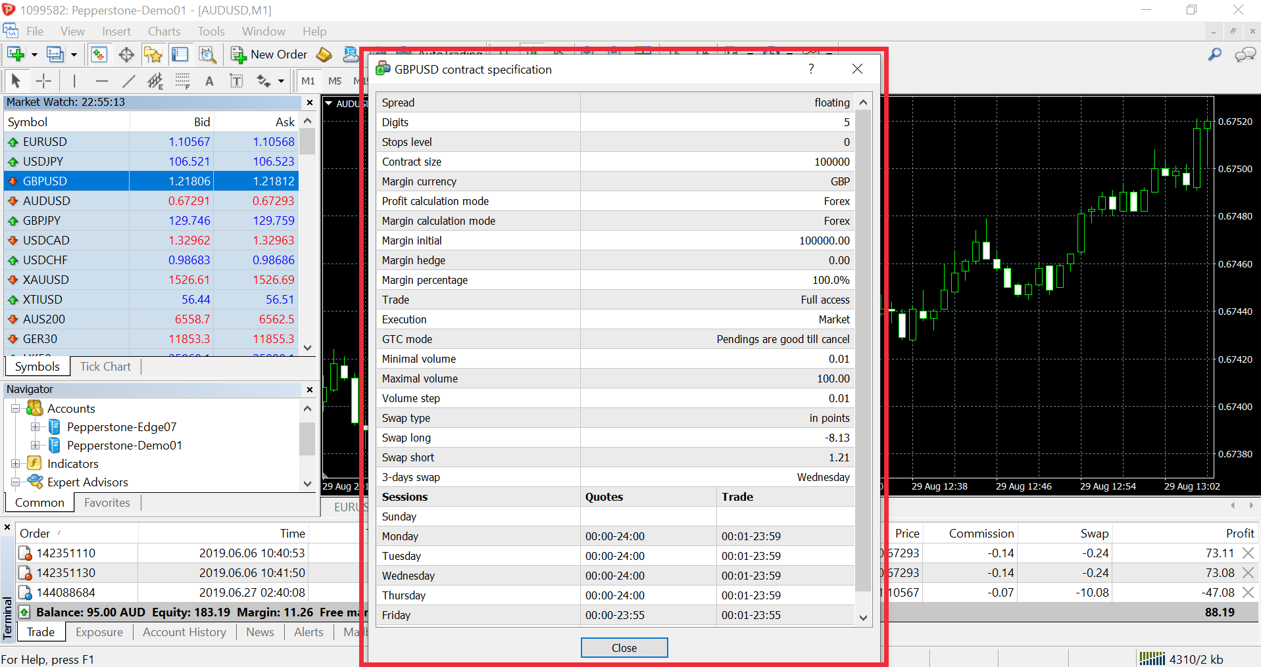Select the Cursor arrow tool

click(16, 81)
